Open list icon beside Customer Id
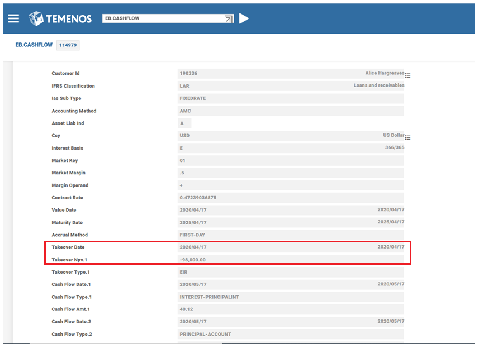483x344 pixels. pyautogui.click(x=408, y=75)
